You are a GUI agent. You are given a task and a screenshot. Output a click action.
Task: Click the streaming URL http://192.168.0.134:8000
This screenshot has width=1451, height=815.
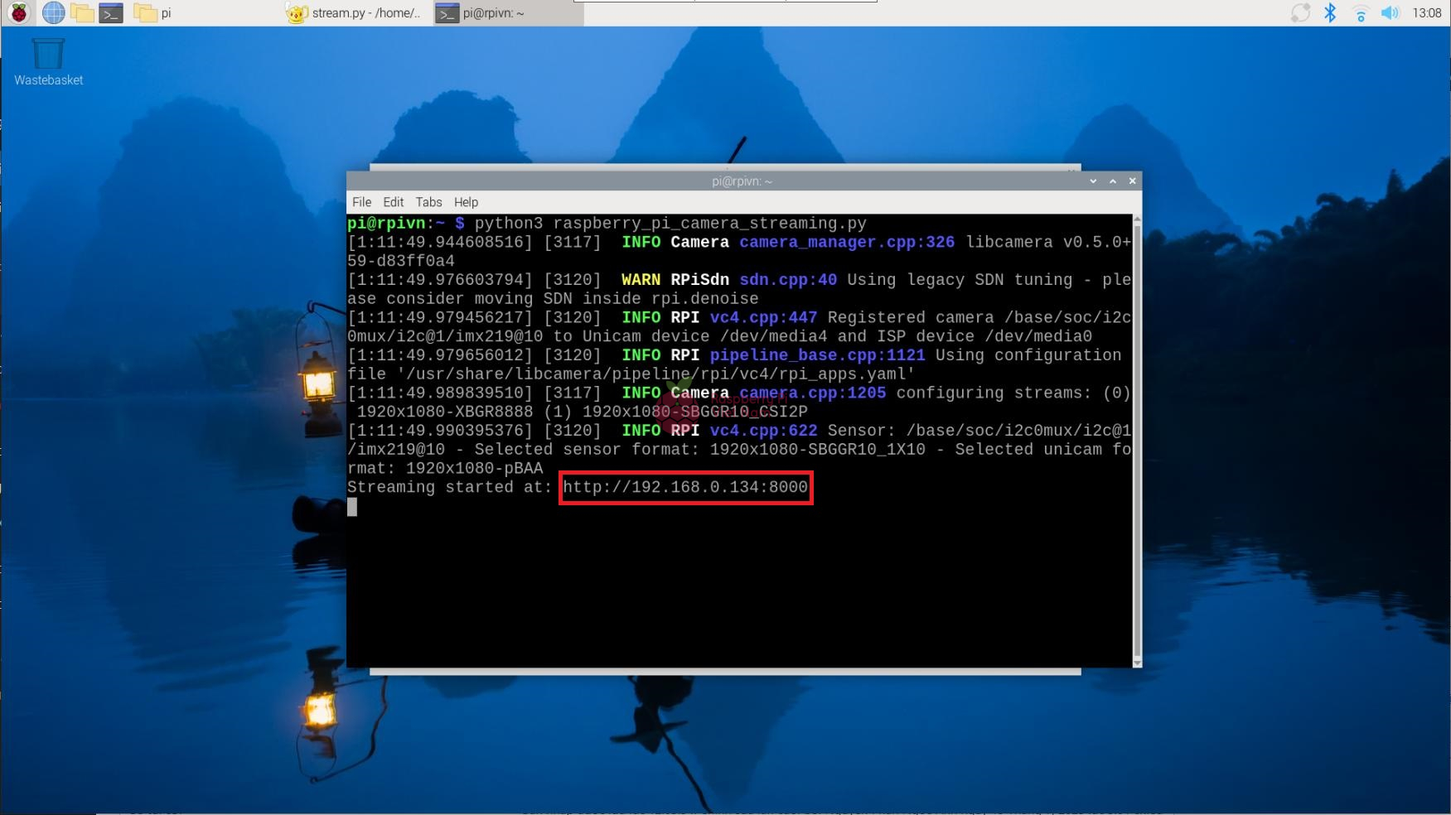(x=685, y=487)
